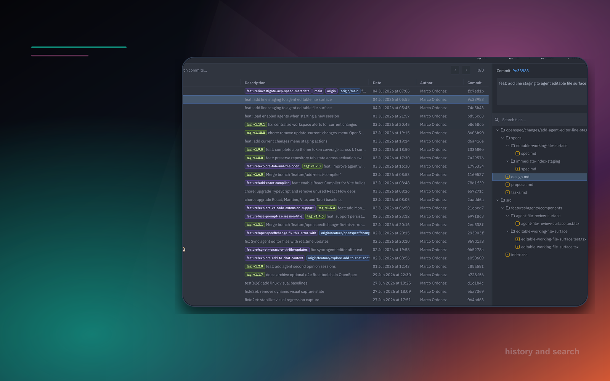
Task: Select design.md in the file tree
Action: point(540,177)
